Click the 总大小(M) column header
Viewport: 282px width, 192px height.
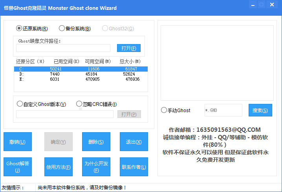(x=130, y=62)
